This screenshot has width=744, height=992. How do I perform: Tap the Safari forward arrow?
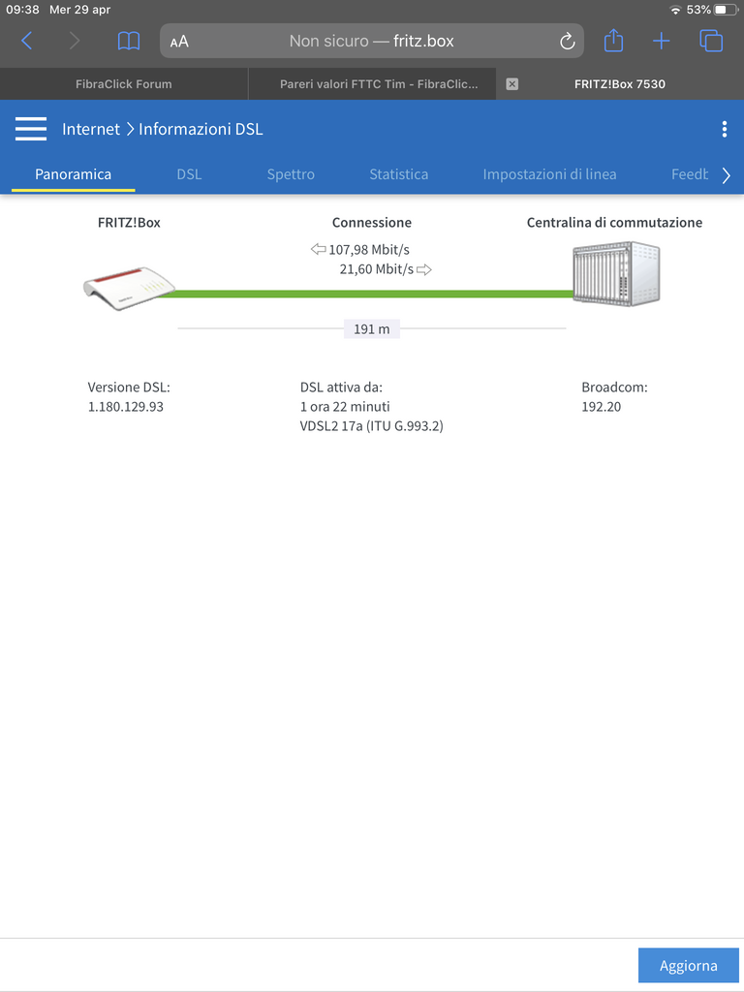tap(74, 41)
